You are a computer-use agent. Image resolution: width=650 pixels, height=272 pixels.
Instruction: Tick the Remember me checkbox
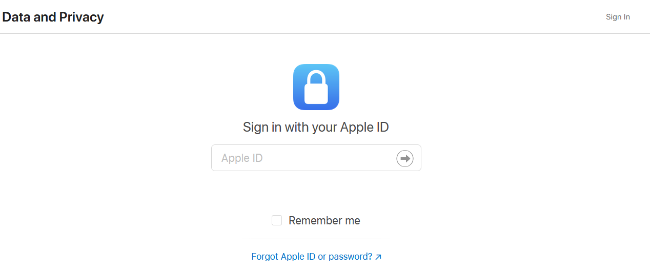click(x=277, y=220)
